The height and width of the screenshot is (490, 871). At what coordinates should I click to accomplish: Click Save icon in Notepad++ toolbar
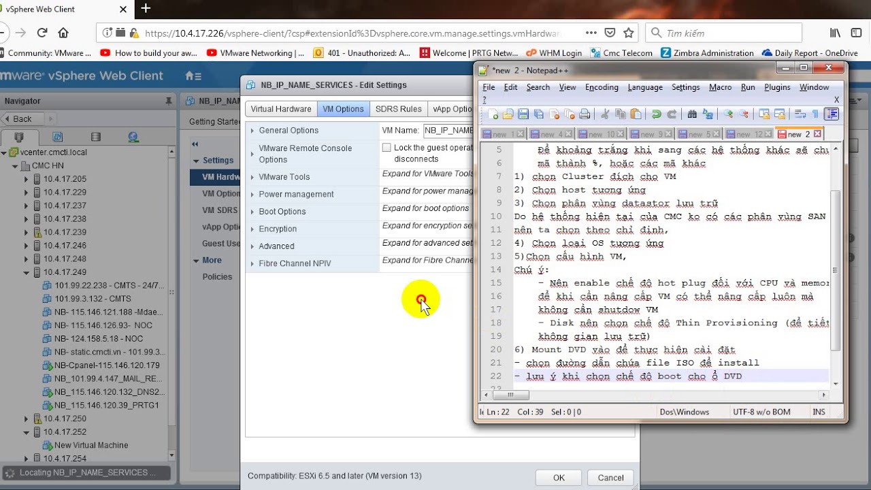click(523, 114)
